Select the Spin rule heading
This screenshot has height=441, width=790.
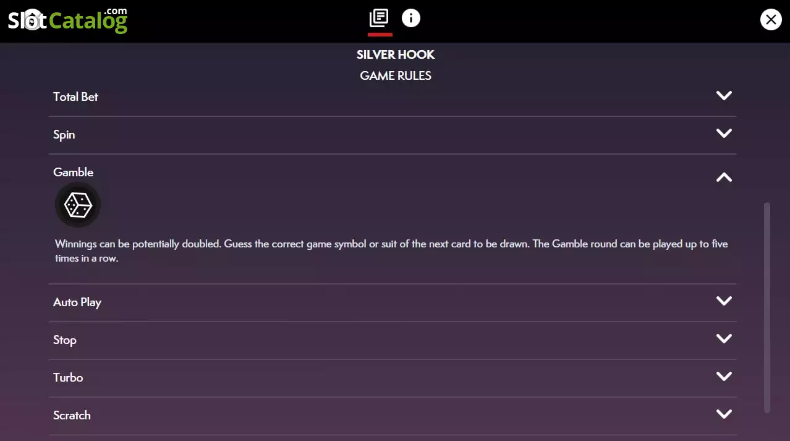64,135
